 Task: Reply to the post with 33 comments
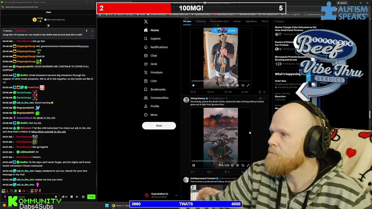(x=193, y=92)
